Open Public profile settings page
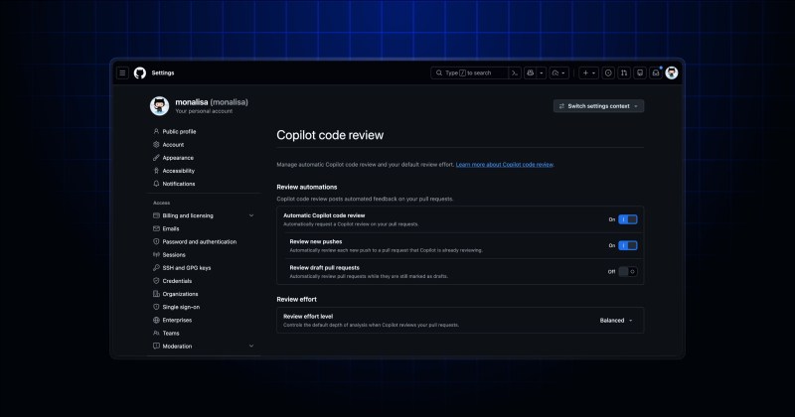 pyautogui.click(x=179, y=131)
